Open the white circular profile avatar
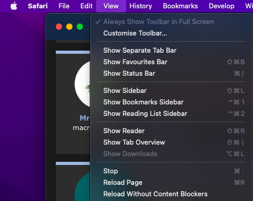This screenshot has width=253, height=201. (x=82, y=84)
